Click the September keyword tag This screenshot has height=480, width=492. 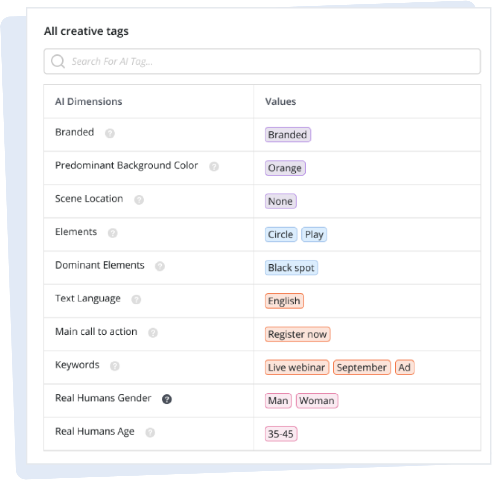tap(362, 367)
